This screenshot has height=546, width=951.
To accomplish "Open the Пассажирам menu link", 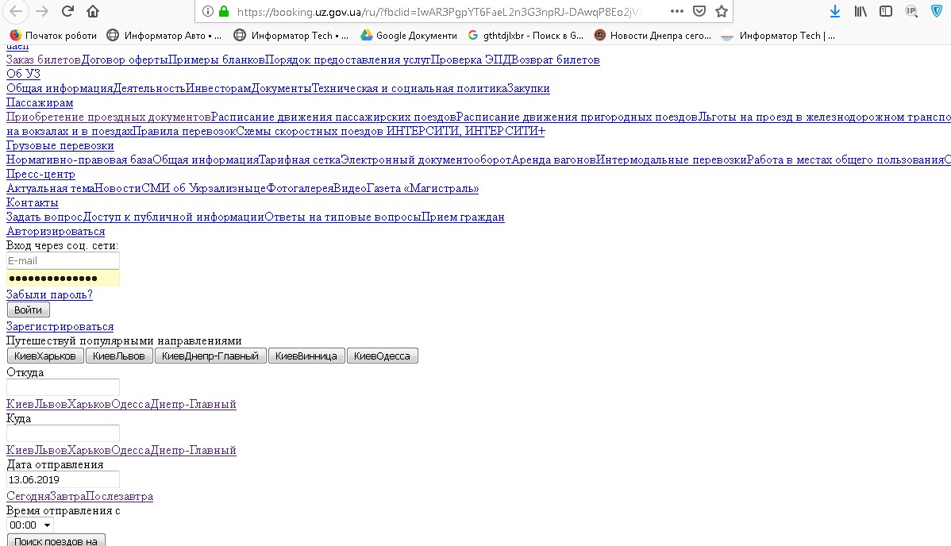I will click(x=40, y=103).
